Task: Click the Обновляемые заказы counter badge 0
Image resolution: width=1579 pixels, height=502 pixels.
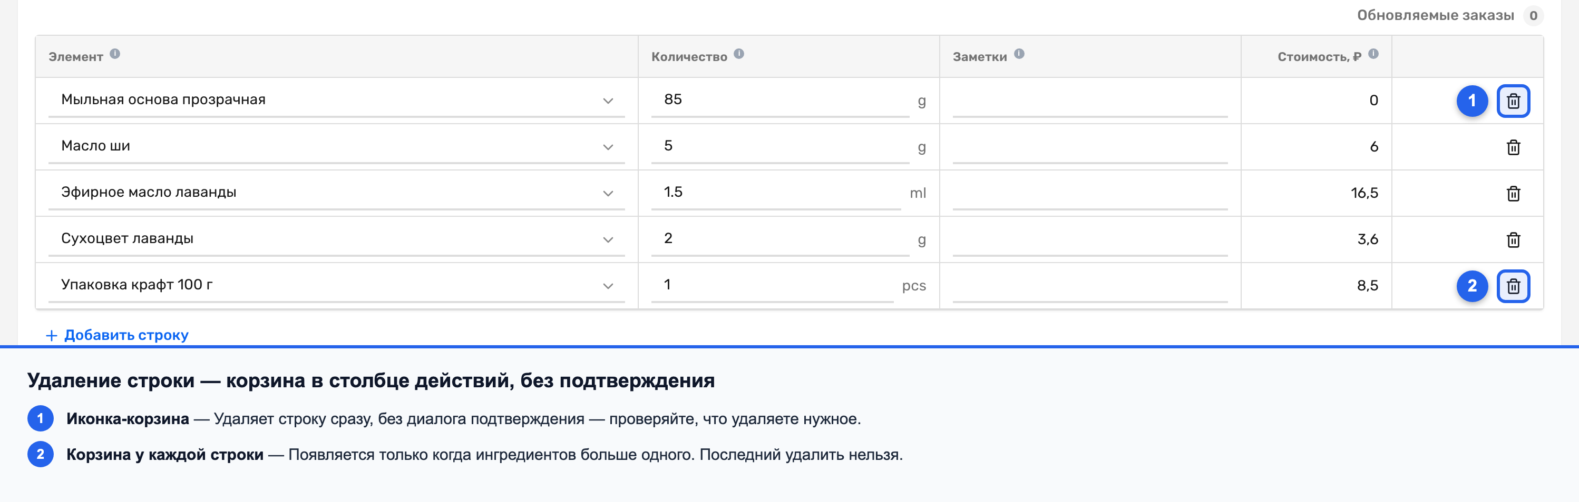Action: pos(1533,15)
